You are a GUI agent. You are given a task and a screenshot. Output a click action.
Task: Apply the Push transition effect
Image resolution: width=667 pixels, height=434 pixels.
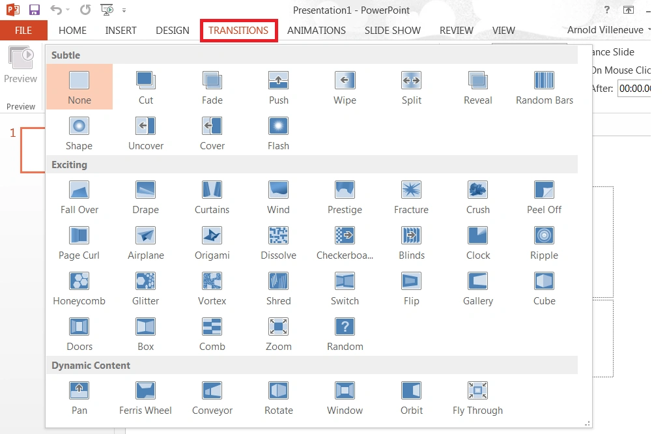[x=278, y=87]
